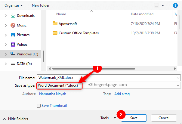The height and width of the screenshot is (124, 182).
Task: Click date 7/18/2020 7:24 PM
Action: click(x=145, y=24)
